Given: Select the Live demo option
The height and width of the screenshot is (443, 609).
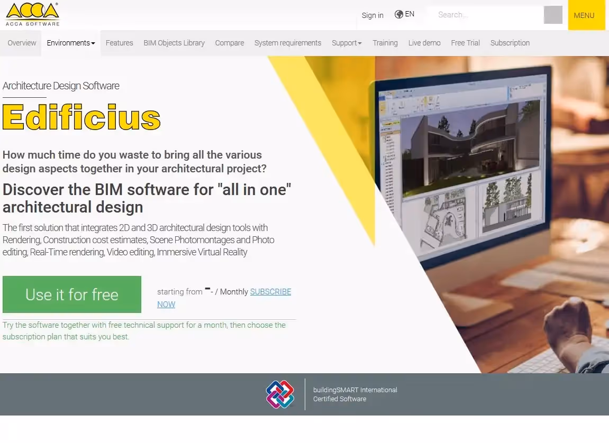Looking at the screenshot, I should point(424,43).
